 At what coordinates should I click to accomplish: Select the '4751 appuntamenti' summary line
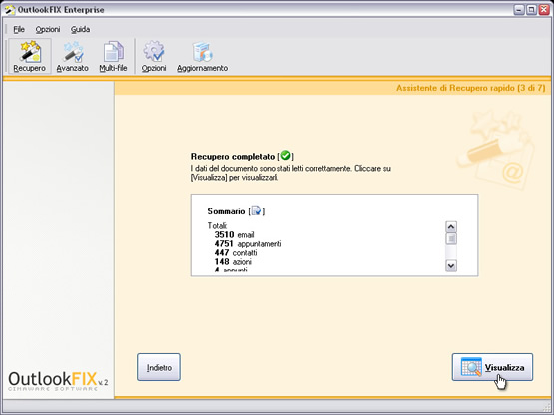click(x=248, y=244)
